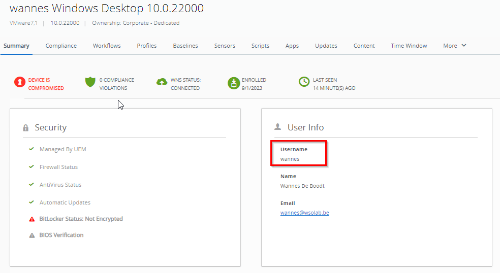Click the BitLocker red warning triangle

[x=32, y=219]
